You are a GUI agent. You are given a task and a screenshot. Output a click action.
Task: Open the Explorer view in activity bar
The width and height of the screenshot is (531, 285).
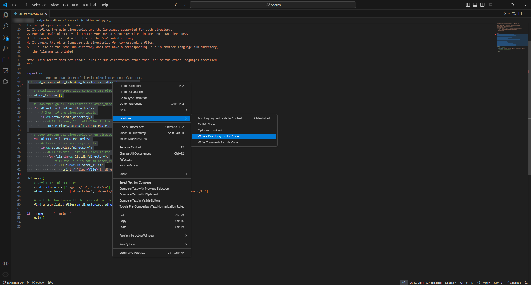[x=5, y=15]
